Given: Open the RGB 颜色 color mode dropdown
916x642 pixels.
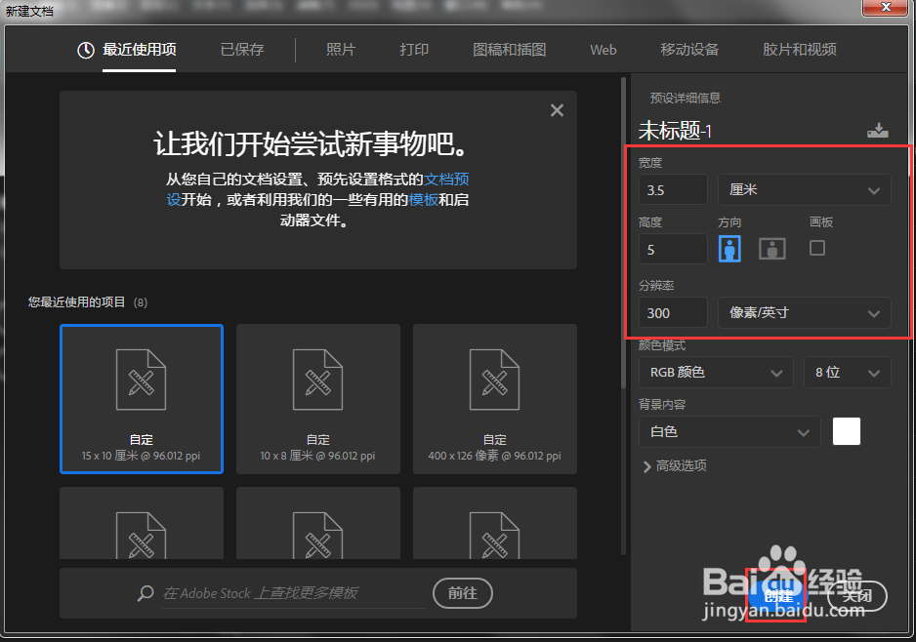Looking at the screenshot, I should pyautogui.click(x=716, y=372).
